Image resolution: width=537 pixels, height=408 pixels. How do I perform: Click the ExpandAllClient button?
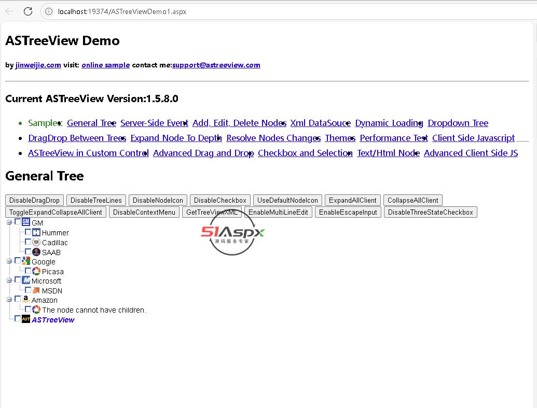click(353, 200)
